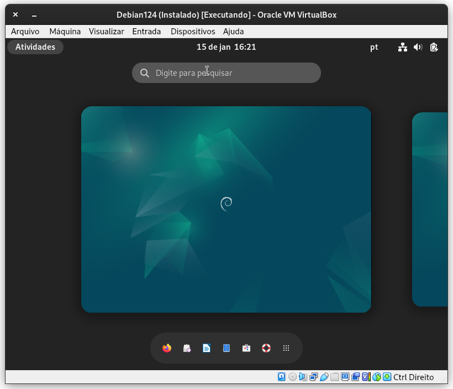
Task: Click the CPU virtualization V icon
Action: 366,377
